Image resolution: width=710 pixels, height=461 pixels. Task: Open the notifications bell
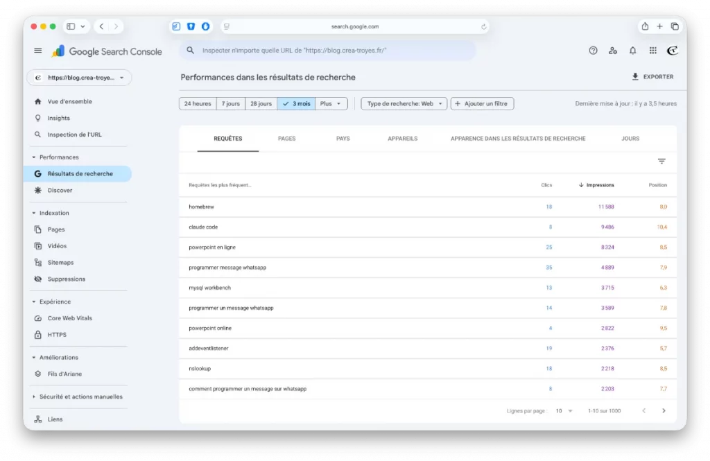pyautogui.click(x=632, y=51)
